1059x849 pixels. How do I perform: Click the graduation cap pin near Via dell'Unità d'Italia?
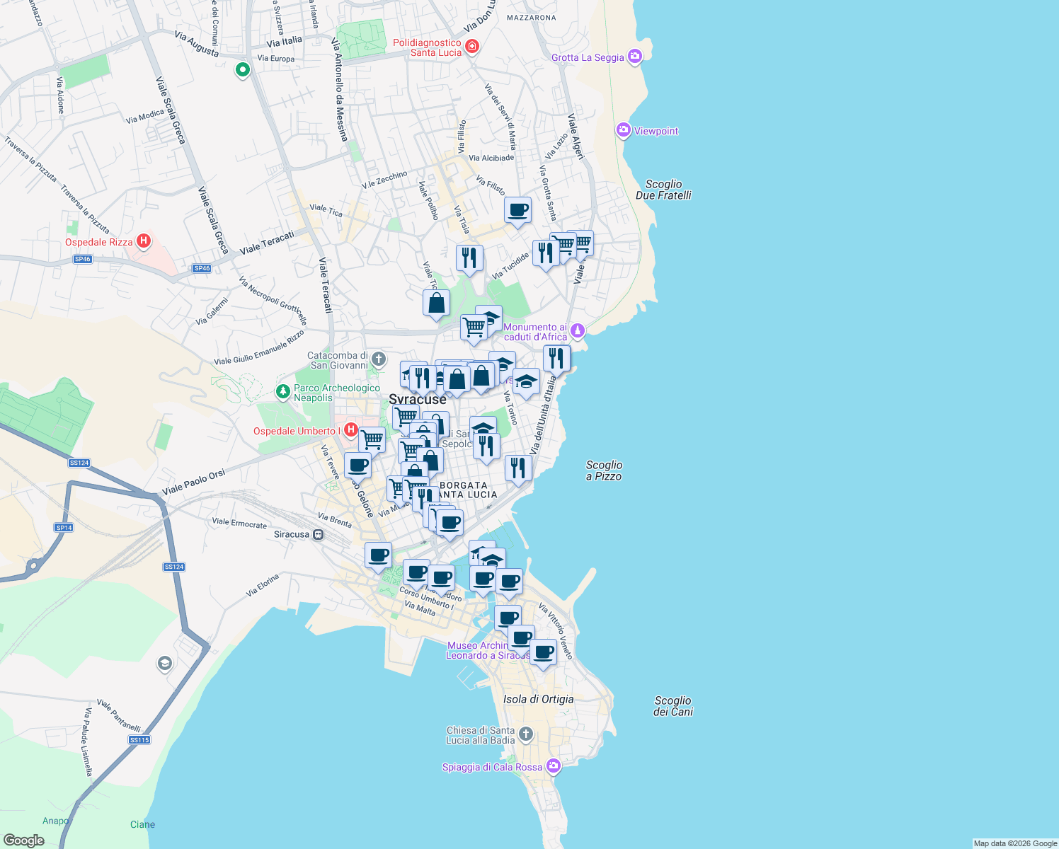pos(527,381)
